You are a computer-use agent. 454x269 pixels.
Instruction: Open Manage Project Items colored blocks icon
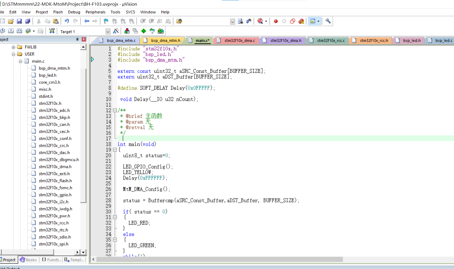coord(127,31)
